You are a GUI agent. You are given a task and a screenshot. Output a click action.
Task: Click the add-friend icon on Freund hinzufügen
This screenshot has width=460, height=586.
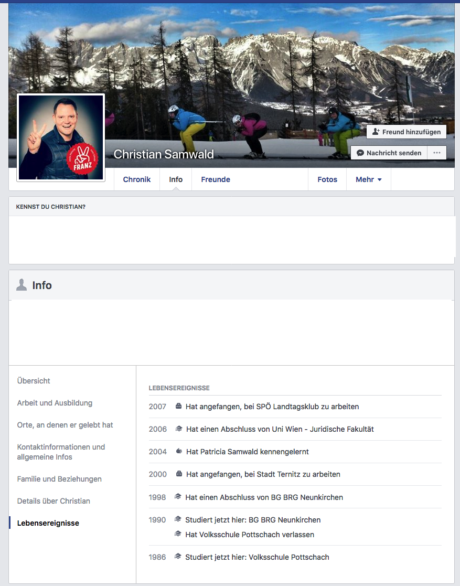376,132
